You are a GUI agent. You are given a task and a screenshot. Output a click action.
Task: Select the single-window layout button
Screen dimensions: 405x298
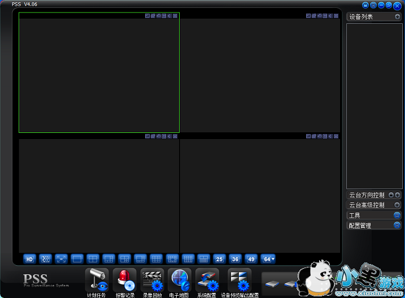77,259
